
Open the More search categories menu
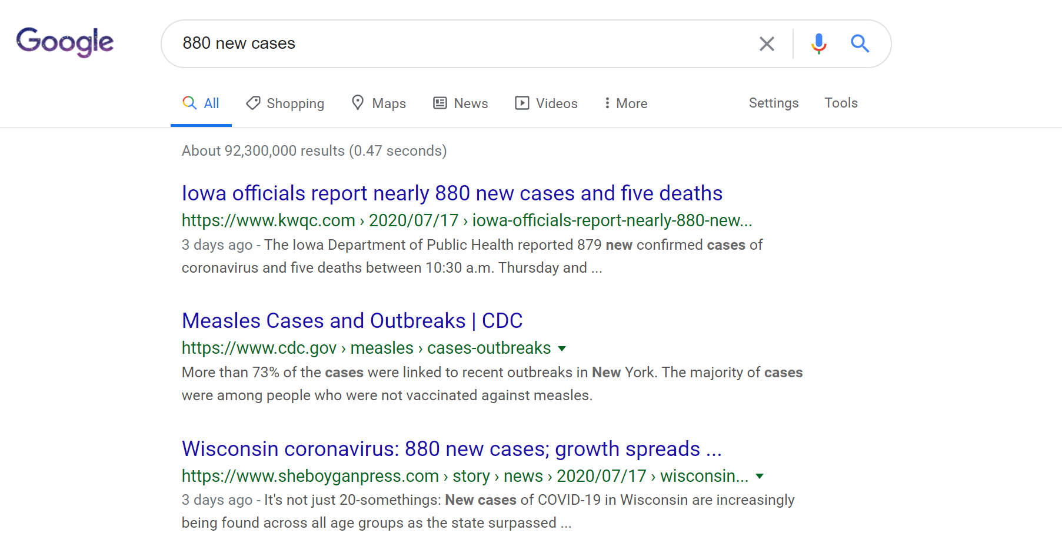(625, 103)
